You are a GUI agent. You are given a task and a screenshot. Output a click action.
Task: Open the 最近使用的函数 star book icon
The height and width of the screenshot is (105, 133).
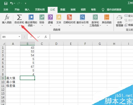point(31,17)
